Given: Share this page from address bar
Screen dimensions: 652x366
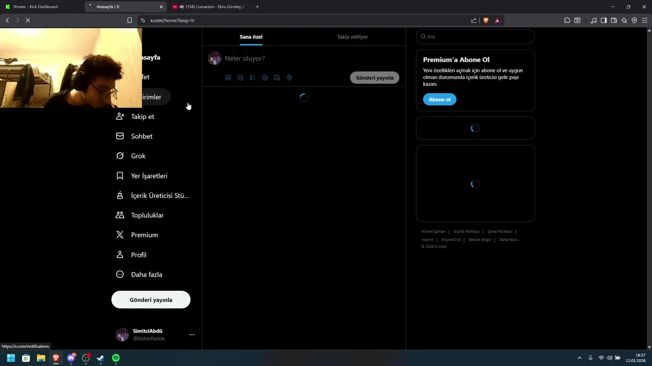Looking at the screenshot, I should click(474, 20).
